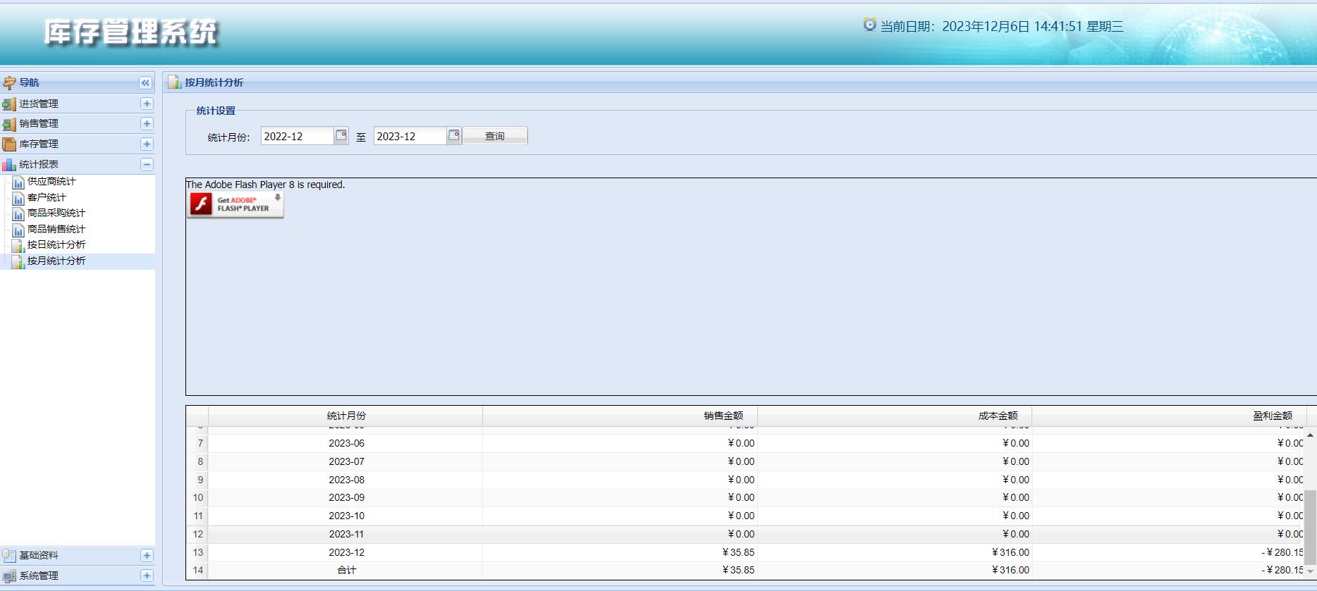Click ¥35.85 sales in 合计 row
Screen dimensions: 1317x591
click(x=738, y=570)
